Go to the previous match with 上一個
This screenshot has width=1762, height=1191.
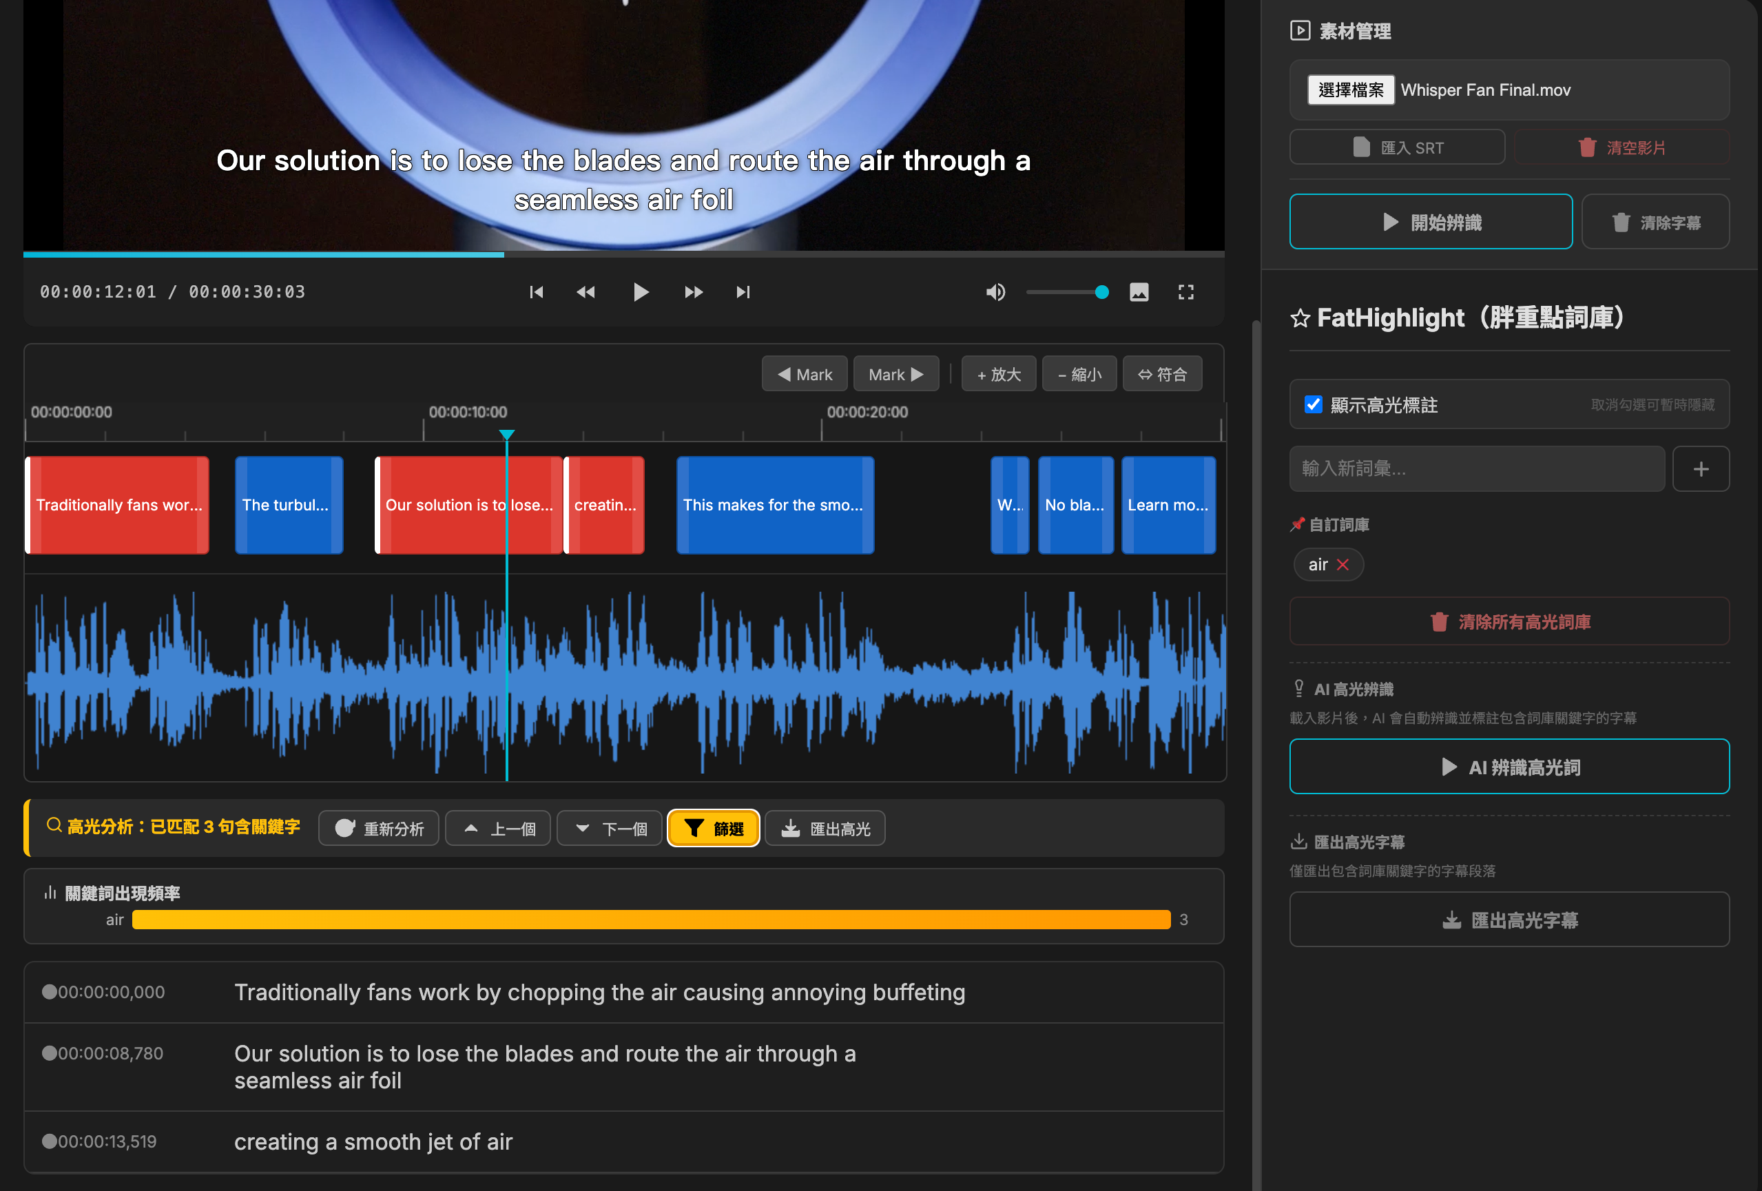[x=498, y=829]
